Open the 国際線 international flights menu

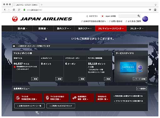pyautogui.click(x=43, y=28)
